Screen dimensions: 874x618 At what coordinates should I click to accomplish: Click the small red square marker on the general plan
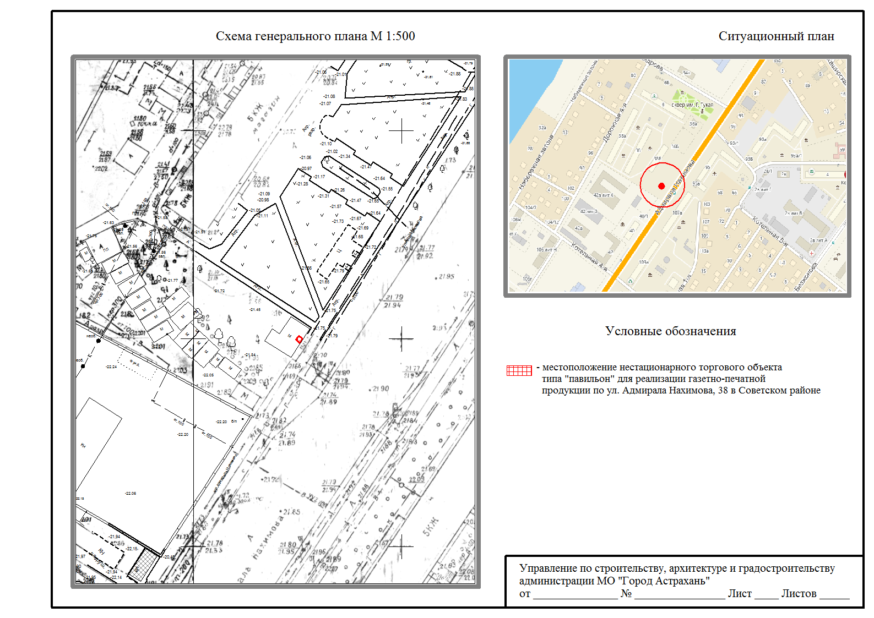pos(299,339)
